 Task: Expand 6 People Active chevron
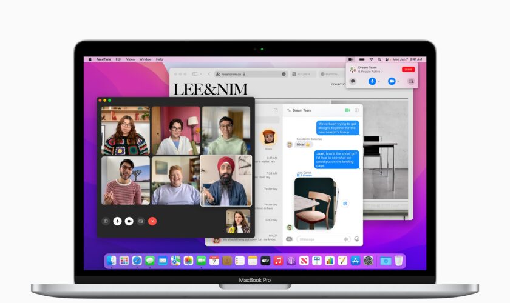pyautogui.click(x=382, y=72)
